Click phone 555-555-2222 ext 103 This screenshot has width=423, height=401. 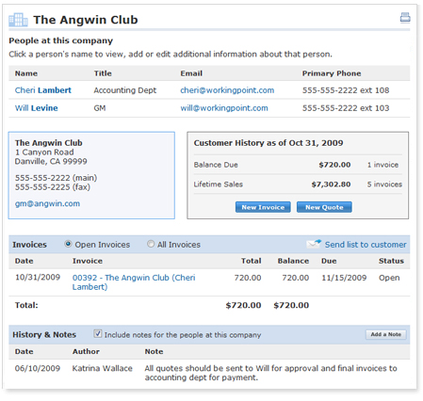pos(346,108)
